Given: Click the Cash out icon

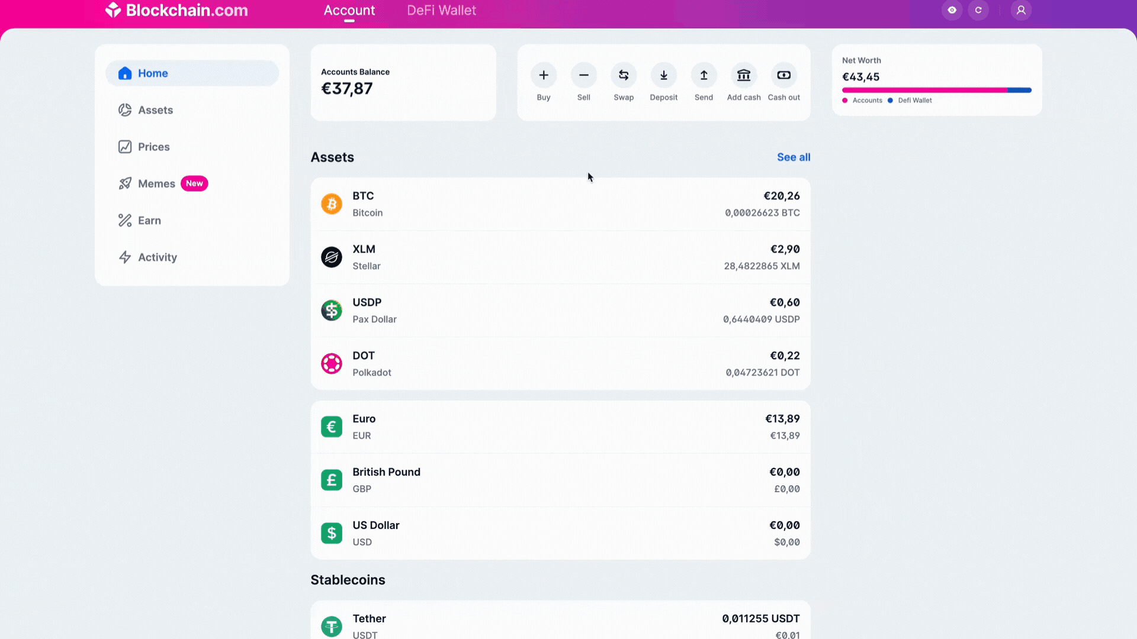Looking at the screenshot, I should pyautogui.click(x=783, y=75).
